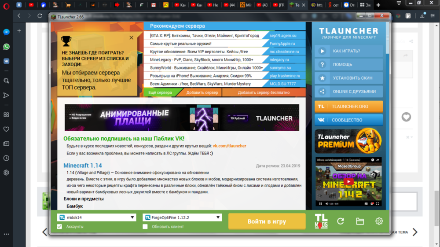Open the TL Mods icon
Viewport: 440px width, 247px height.
(321, 221)
